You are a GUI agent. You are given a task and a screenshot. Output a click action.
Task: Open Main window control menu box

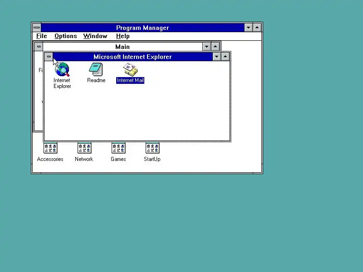(x=39, y=47)
